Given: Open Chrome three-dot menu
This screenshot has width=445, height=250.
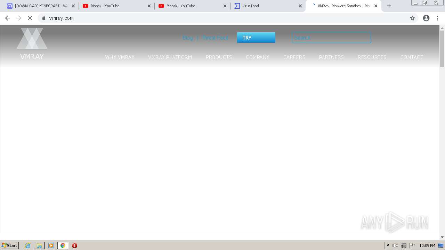Looking at the screenshot, I should (438, 18).
